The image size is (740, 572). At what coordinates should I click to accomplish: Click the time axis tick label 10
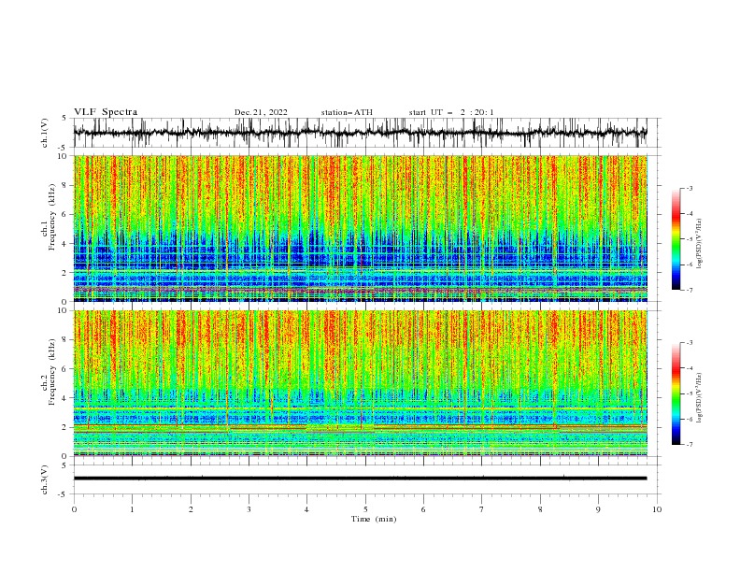tap(657, 509)
